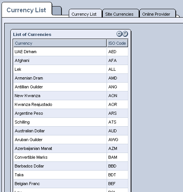Screen dimensions: 183x192
Task: Select the Argentine Peso row
Action: tap(71, 113)
